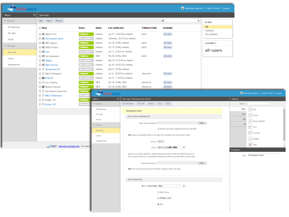Click the penguin icon beside EnSight 10.1
289x217 pixels.
pos(43,100)
